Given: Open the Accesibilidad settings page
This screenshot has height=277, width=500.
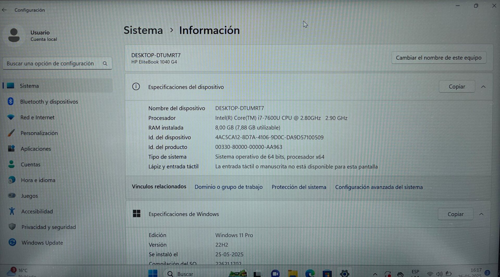Looking at the screenshot, I should [x=37, y=211].
